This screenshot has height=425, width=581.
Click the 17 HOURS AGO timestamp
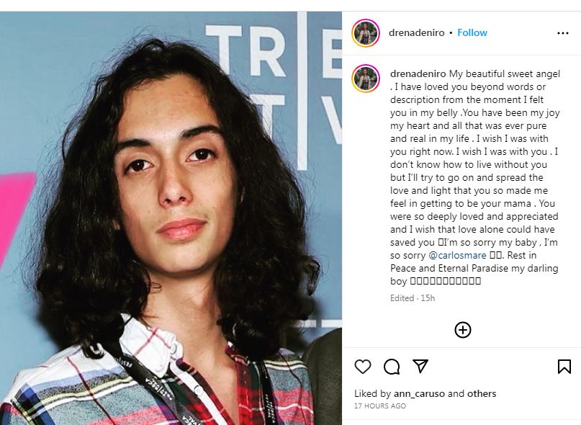pos(380,406)
